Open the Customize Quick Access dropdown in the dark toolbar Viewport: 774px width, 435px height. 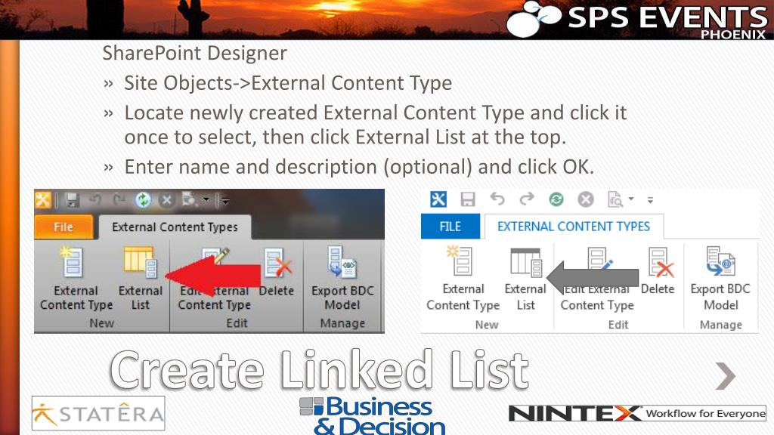coord(225,200)
